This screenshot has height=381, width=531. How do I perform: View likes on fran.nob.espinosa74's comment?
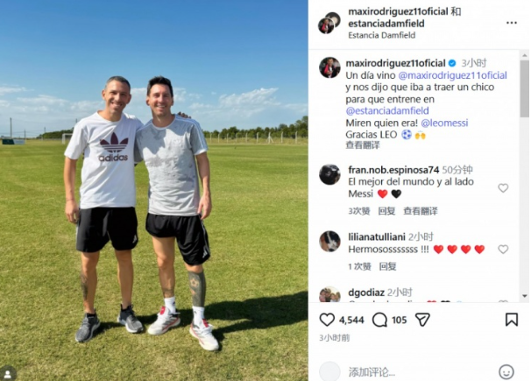(x=359, y=211)
